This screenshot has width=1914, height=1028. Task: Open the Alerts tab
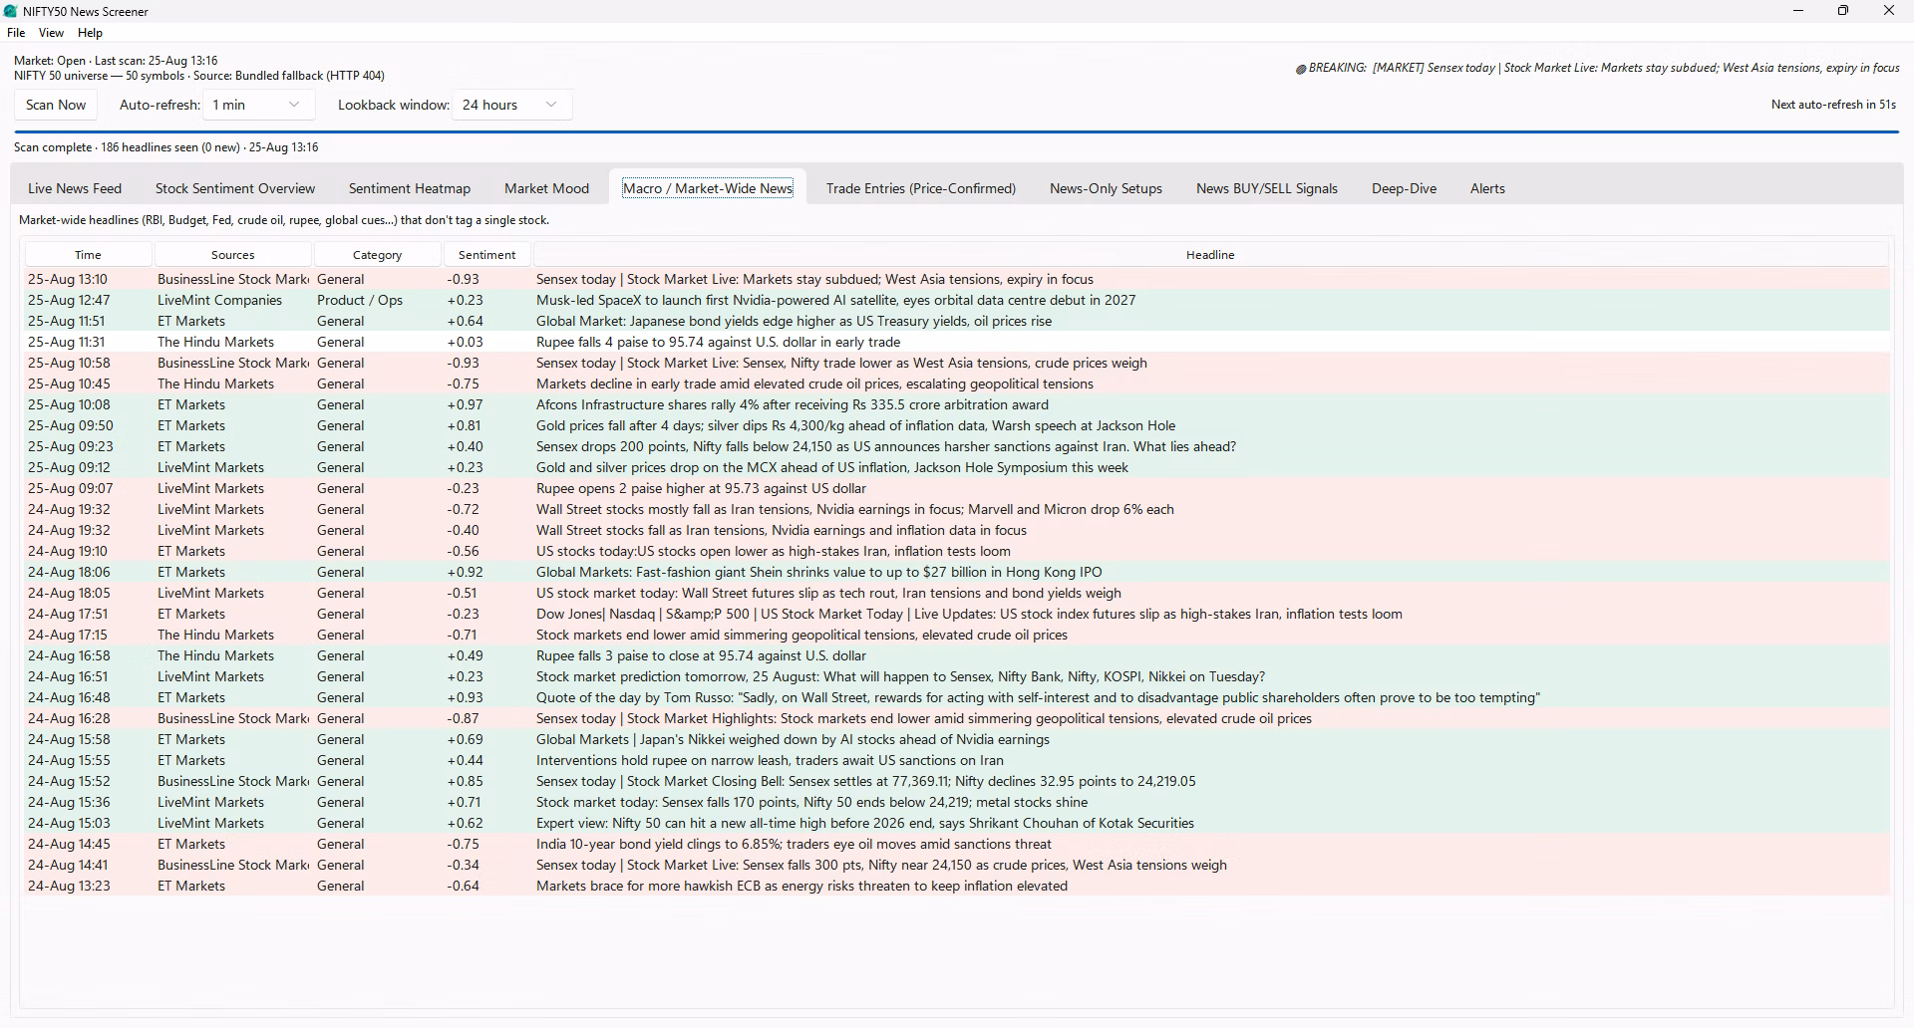[x=1487, y=188]
